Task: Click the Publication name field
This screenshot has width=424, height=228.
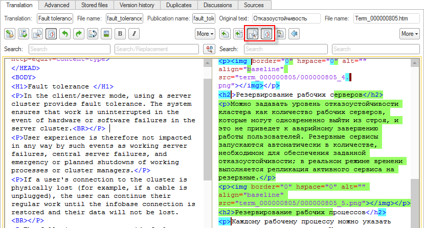Action: point(204,18)
